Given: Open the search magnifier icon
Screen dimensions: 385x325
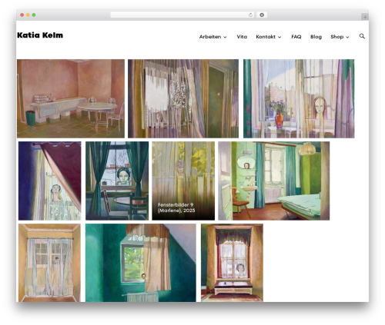Looking at the screenshot, I should pos(362,36).
